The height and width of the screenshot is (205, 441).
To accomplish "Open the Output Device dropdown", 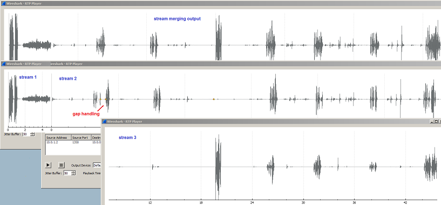I will point(97,165).
